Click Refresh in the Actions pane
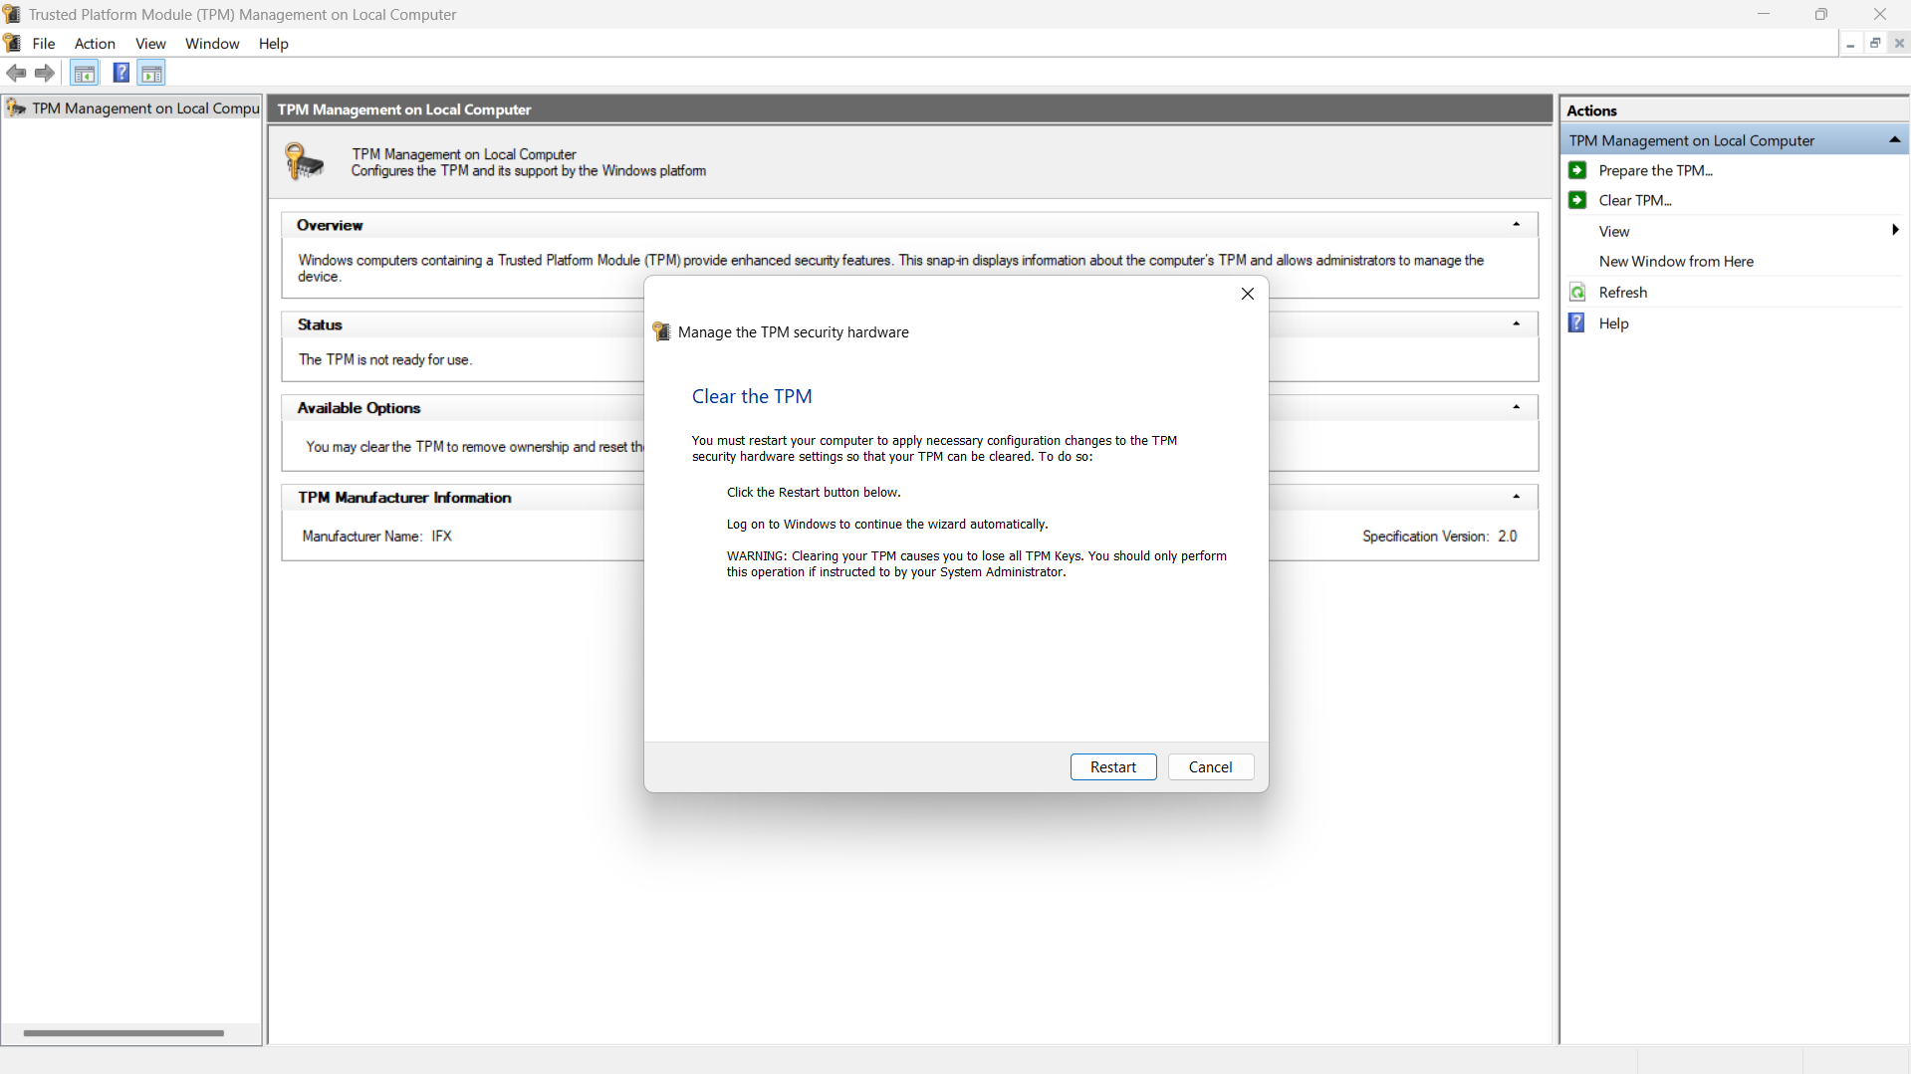The height and width of the screenshot is (1074, 1911). [x=1623, y=292]
